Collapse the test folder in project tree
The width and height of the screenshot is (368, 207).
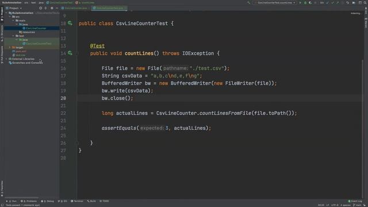click(13, 36)
